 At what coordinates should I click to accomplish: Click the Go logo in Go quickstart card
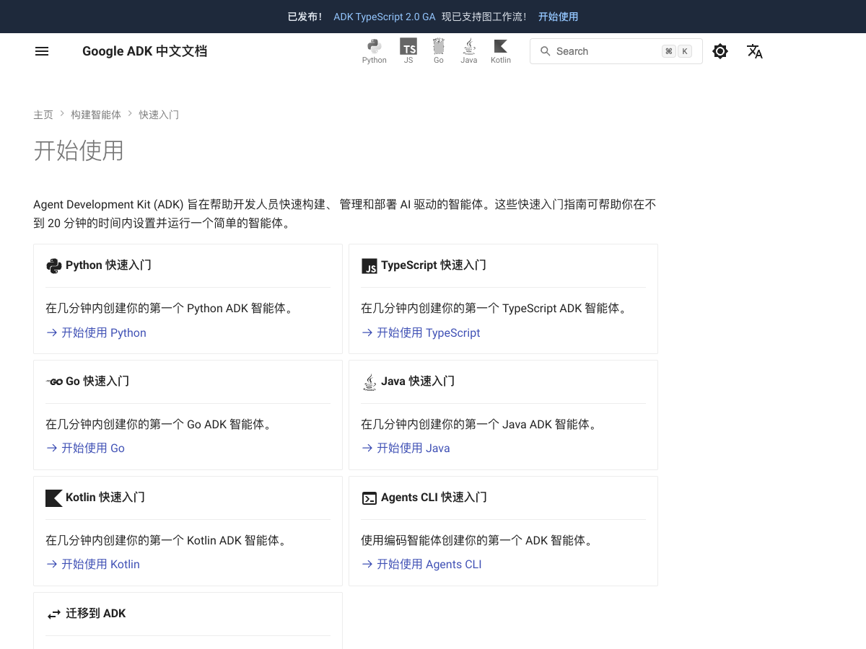tap(54, 381)
